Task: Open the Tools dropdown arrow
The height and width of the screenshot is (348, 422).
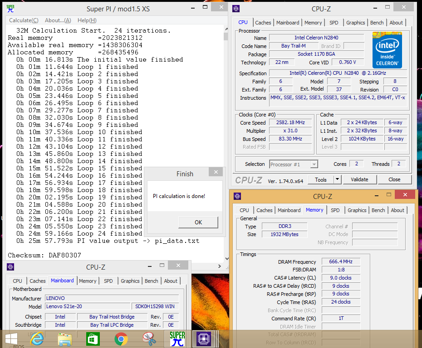Action: 337,179
